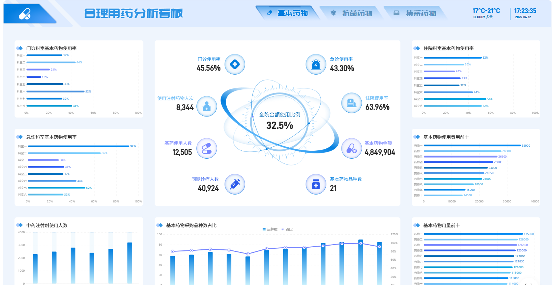Click diamond icon beside 门诊科室基本药物使用率
Screen dimensions: 552x285
19,48
